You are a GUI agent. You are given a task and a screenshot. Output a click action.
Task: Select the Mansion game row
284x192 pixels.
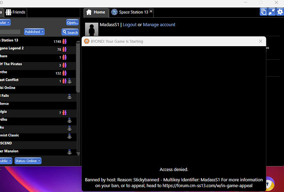click(38, 152)
